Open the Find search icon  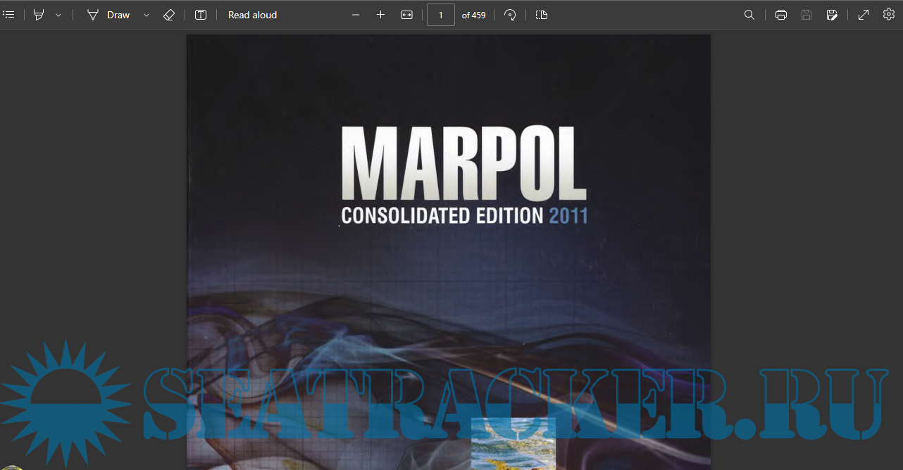(x=749, y=15)
